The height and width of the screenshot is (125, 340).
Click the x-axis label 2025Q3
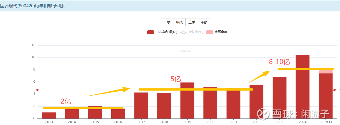point(326,122)
